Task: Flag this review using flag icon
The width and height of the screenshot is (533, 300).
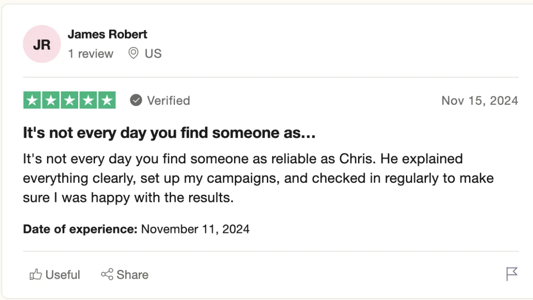Action: [512, 274]
